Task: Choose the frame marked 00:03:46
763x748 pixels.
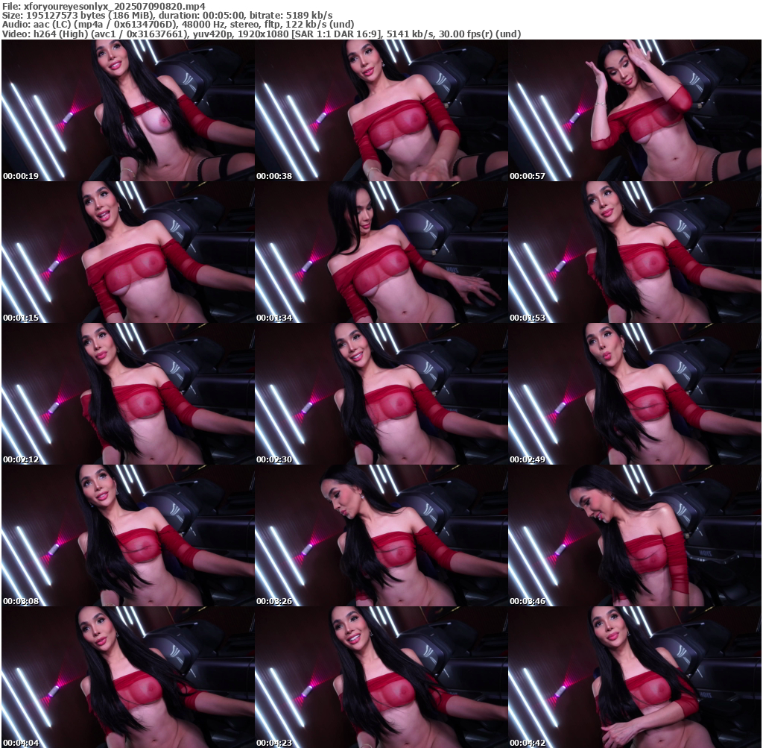Action: point(635,535)
